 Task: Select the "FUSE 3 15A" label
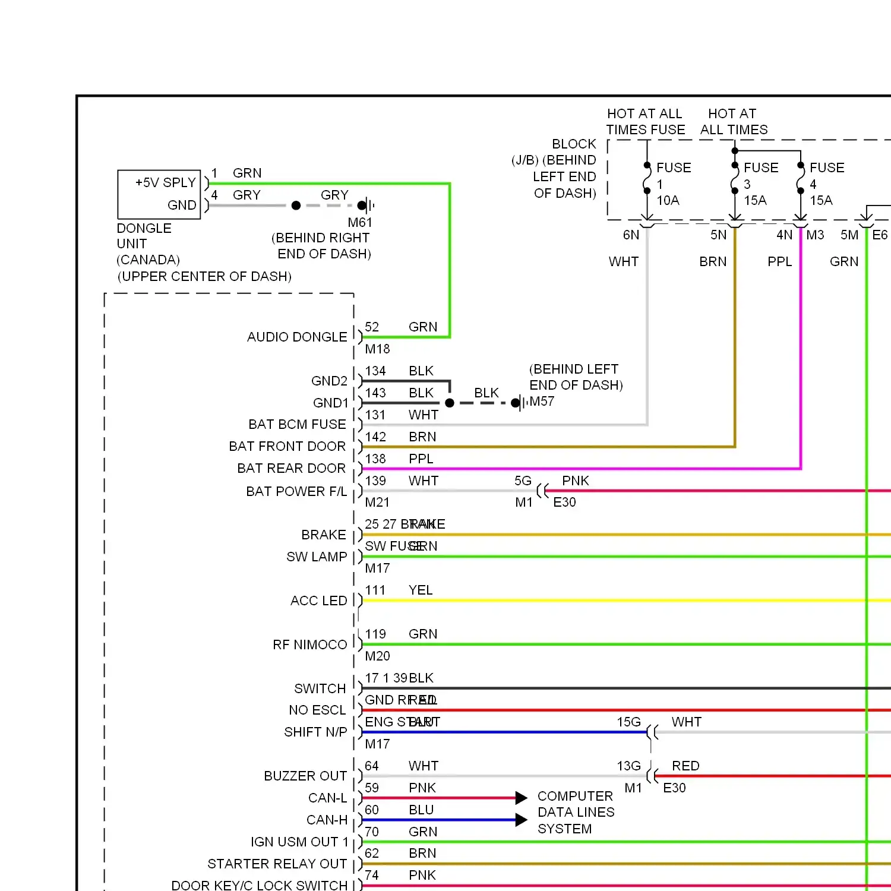761,184
